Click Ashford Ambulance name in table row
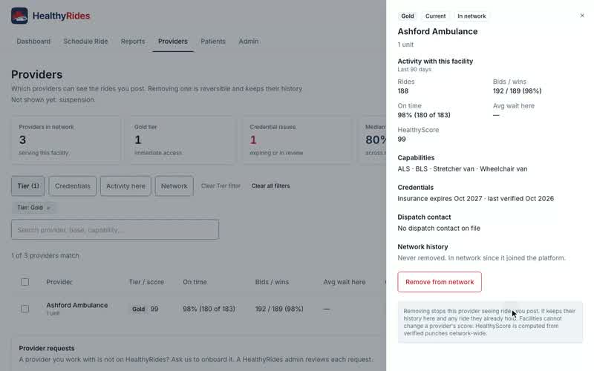594x371 pixels. click(x=77, y=305)
